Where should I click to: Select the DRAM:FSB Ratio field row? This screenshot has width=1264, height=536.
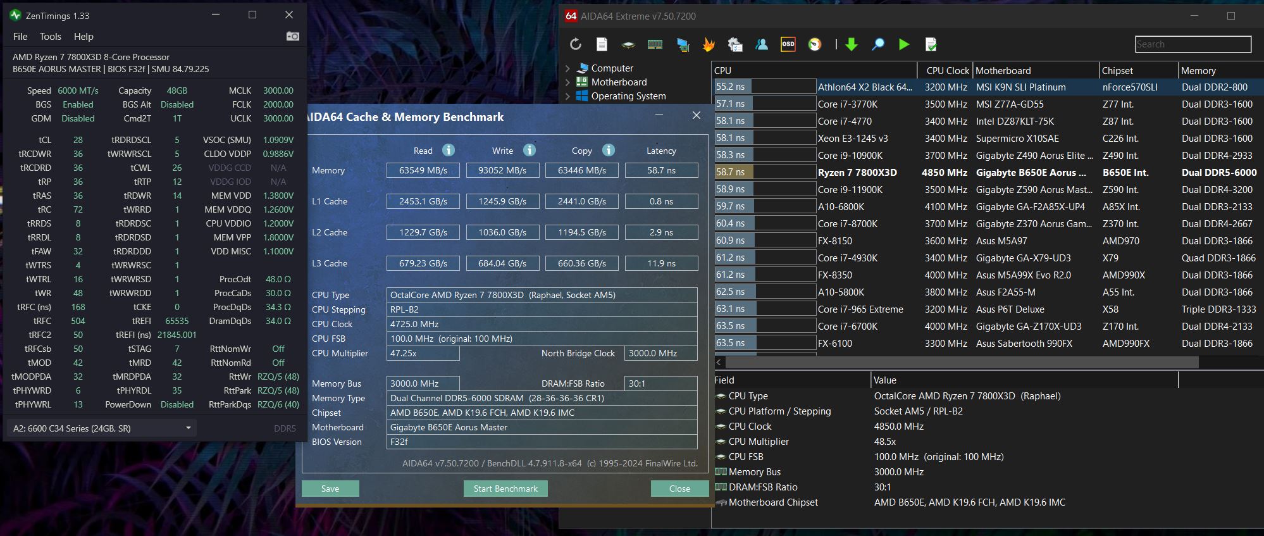click(x=988, y=487)
